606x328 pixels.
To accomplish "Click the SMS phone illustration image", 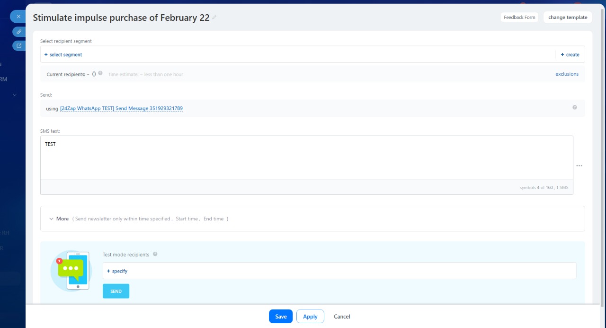I will pos(71,270).
